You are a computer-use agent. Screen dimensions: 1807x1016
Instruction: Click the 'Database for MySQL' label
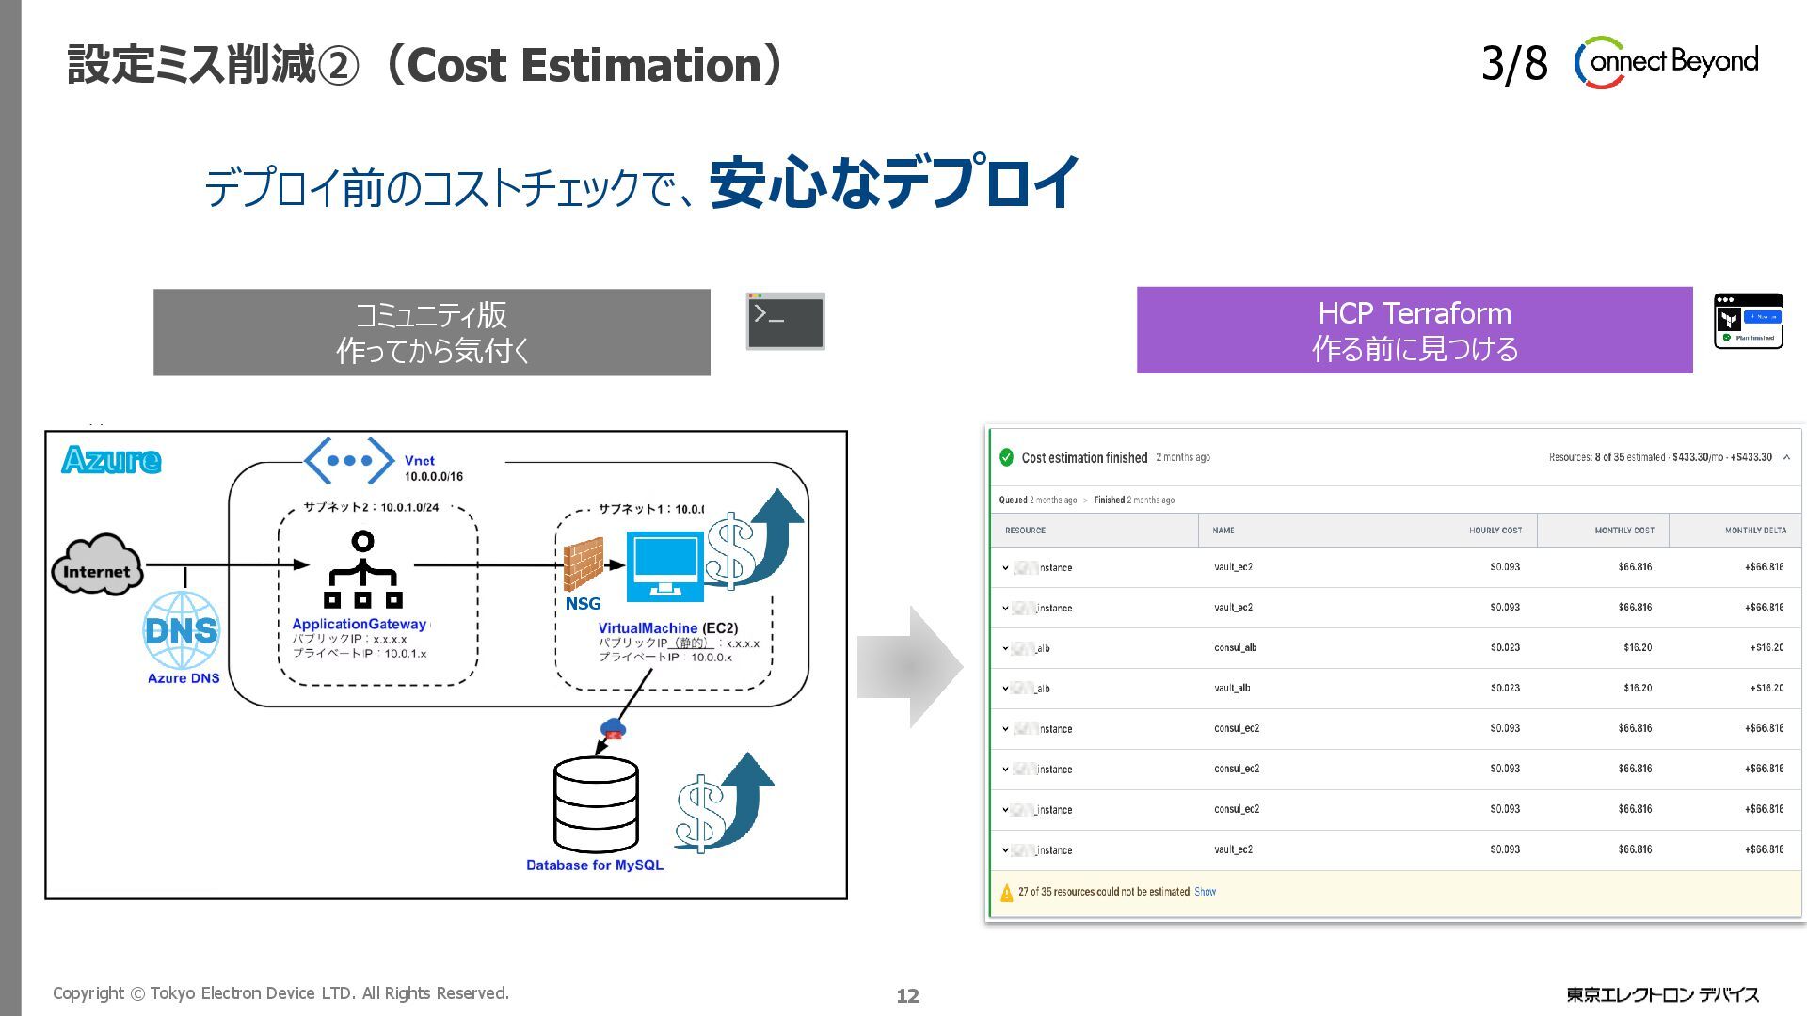595,865
